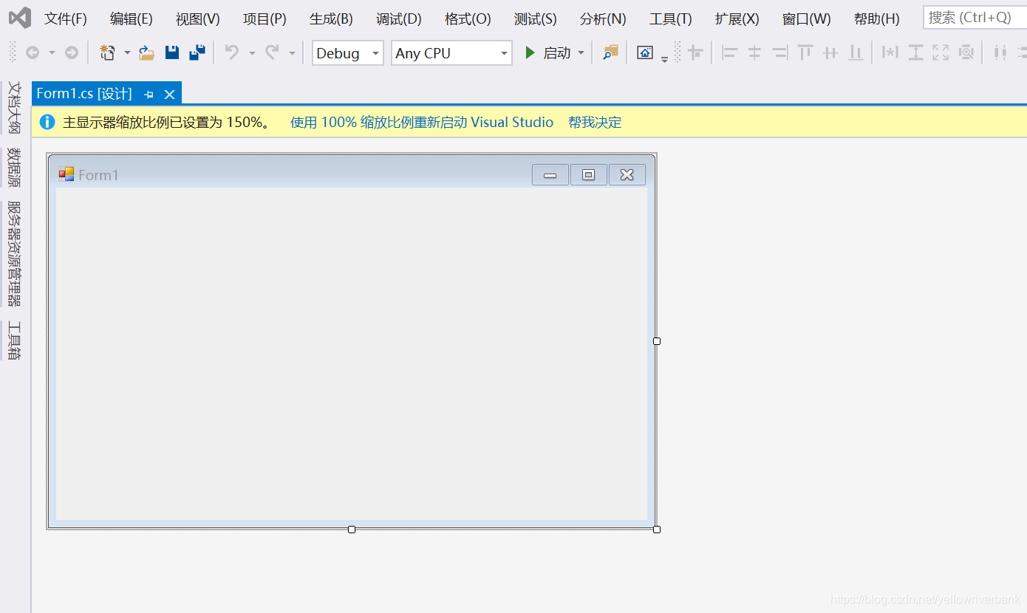
Task: Click the Save All multi-disk icon
Action: 197,52
